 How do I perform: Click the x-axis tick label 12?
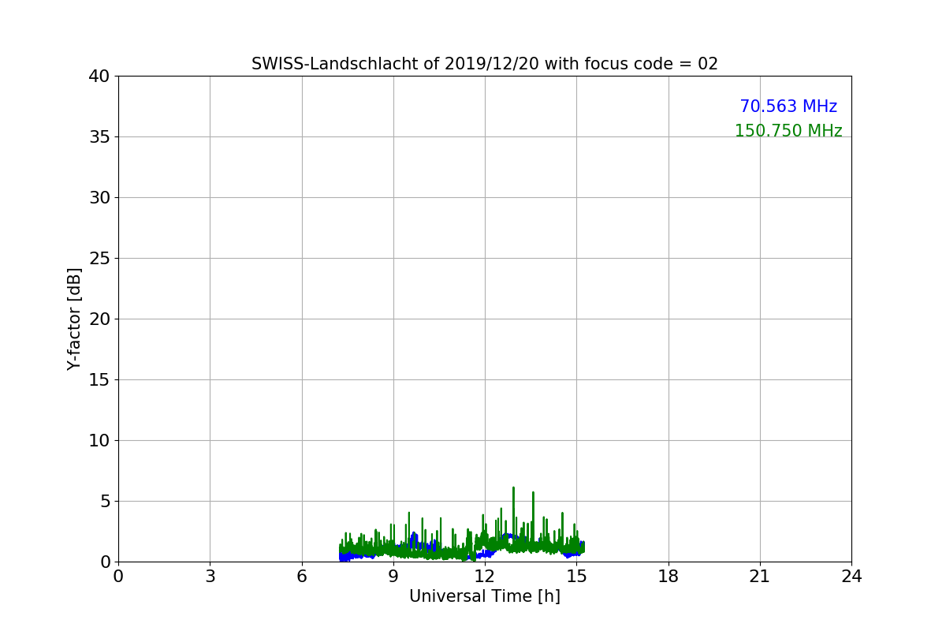(x=485, y=577)
